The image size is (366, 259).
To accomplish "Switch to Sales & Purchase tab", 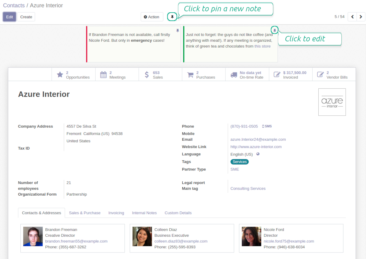I will pos(85,213).
